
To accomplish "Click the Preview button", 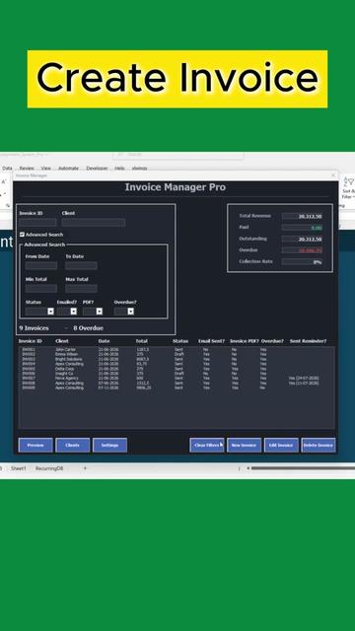I will coord(35,445).
